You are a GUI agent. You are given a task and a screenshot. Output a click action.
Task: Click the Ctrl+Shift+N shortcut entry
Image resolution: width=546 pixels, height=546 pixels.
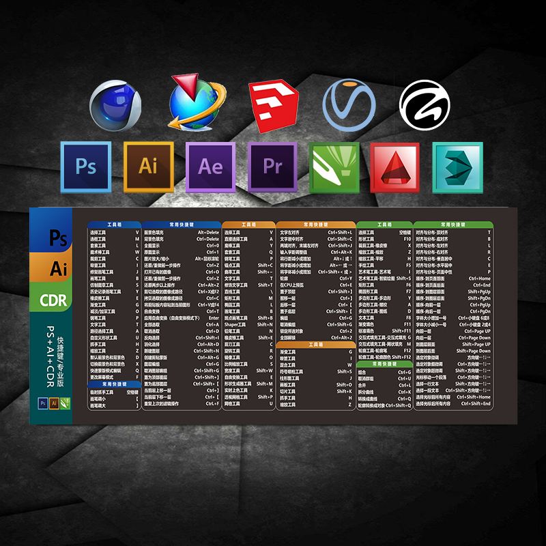pyautogui.click(x=206, y=351)
